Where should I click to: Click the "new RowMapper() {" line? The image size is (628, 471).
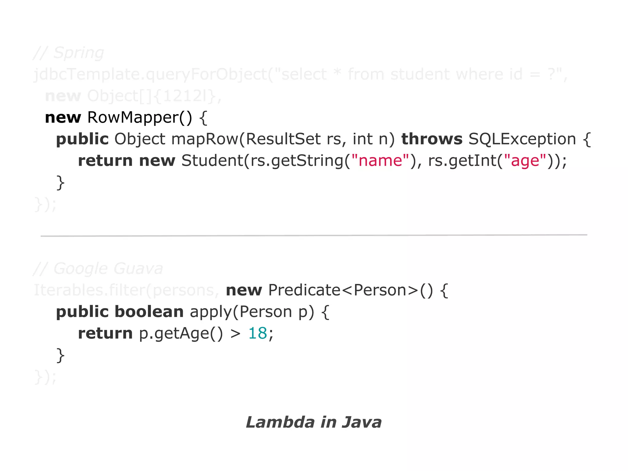(126, 117)
